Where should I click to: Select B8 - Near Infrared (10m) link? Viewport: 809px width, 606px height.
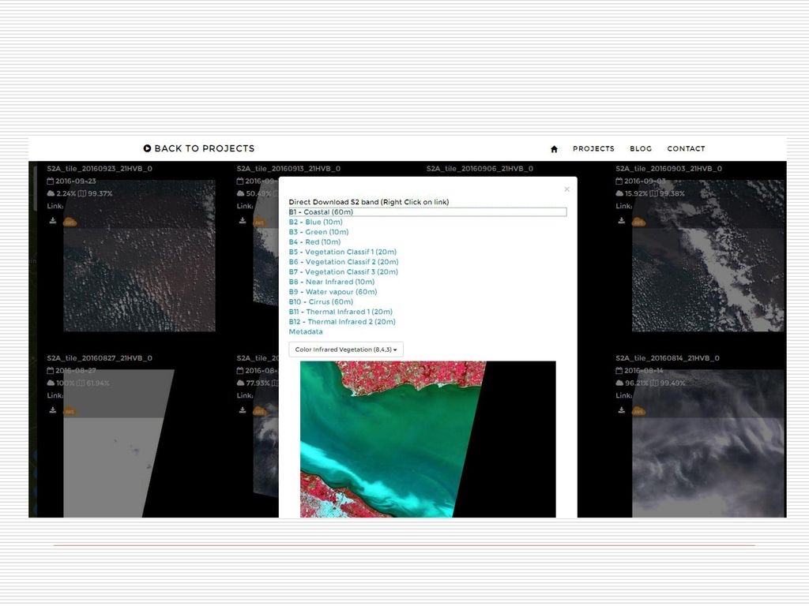click(x=332, y=282)
